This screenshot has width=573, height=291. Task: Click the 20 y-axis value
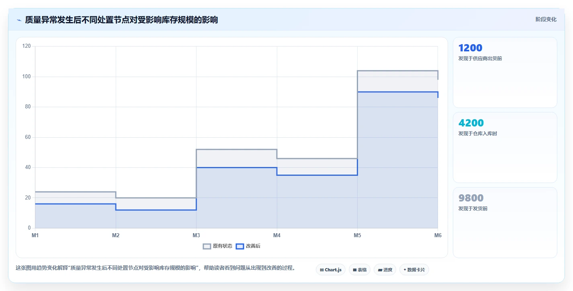[28, 198]
